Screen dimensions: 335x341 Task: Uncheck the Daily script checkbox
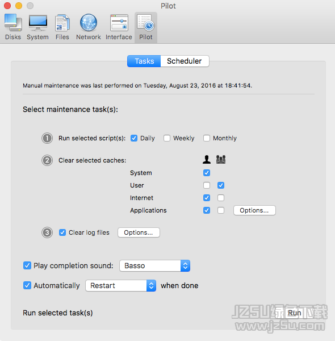click(x=134, y=138)
